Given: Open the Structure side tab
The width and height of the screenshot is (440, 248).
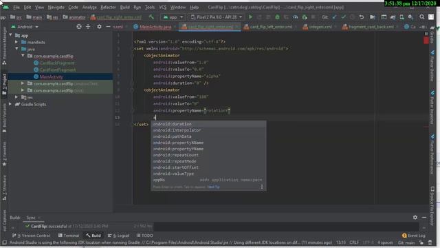Looking at the screenshot, I should point(4,188).
